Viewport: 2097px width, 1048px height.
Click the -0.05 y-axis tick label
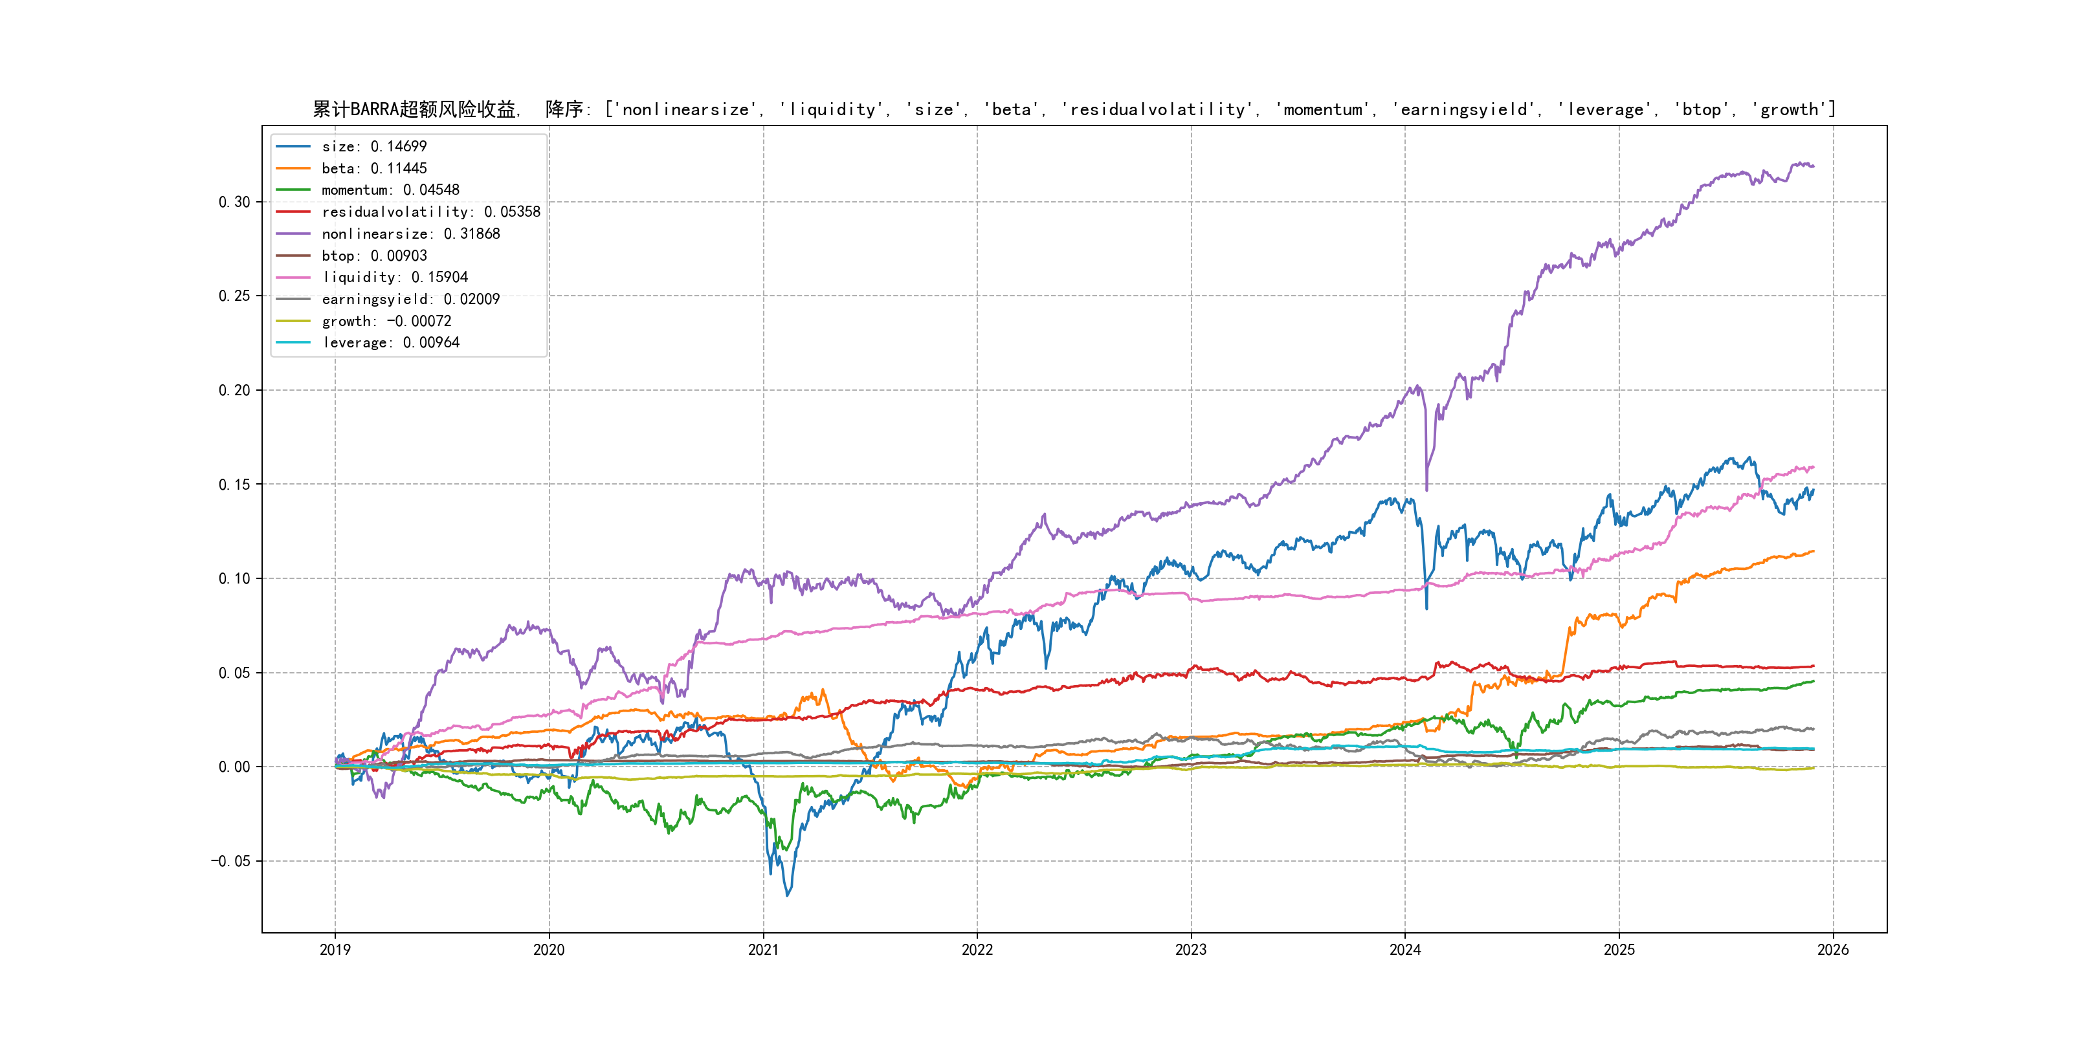230,861
